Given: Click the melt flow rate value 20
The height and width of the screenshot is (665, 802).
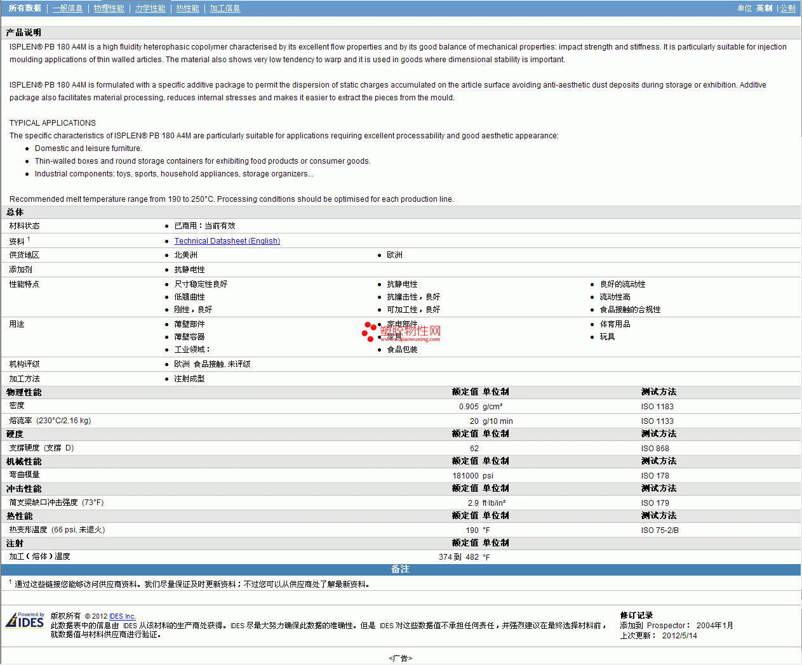Looking at the screenshot, I should tap(474, 421).
